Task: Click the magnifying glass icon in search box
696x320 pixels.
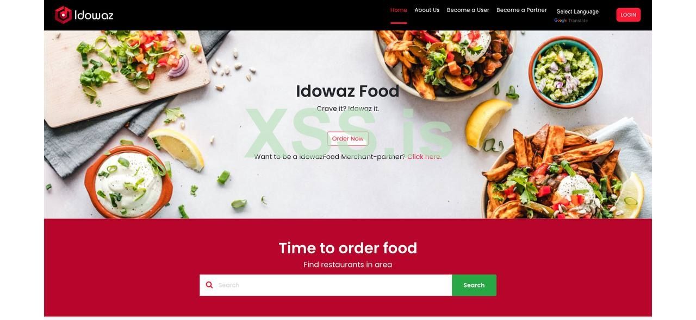Action: click(209, 285)
